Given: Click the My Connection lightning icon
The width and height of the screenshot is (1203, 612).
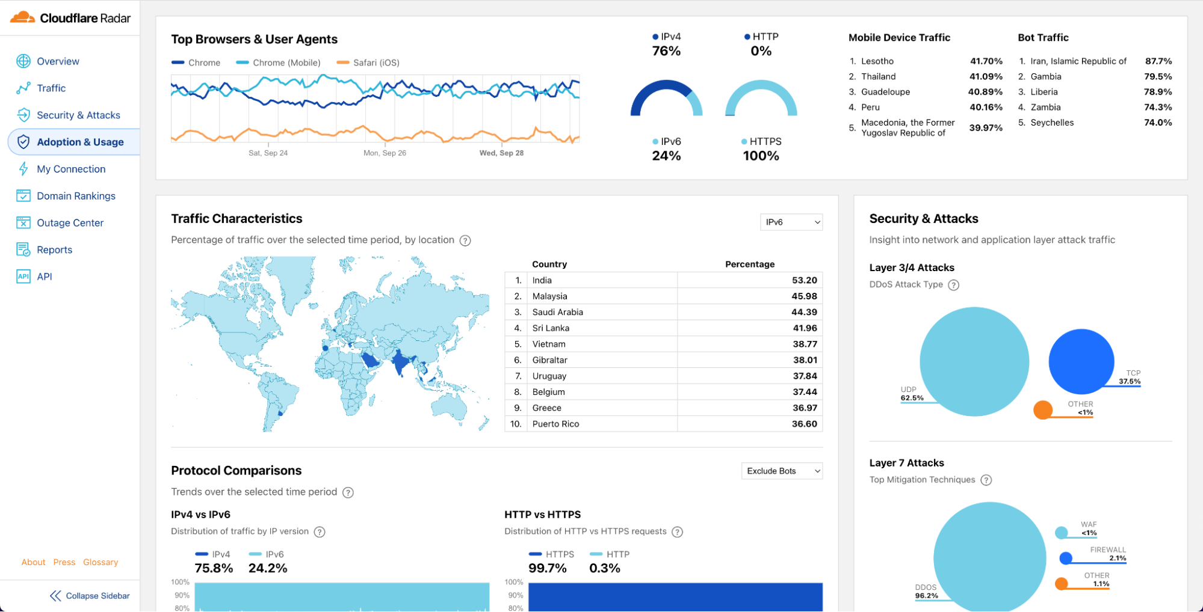Looking at the screenshot, I should coord(23,169).
